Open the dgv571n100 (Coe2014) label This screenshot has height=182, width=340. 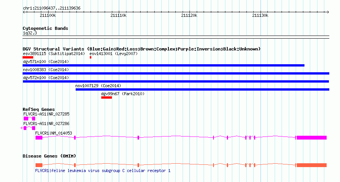[x=46, y=62]
